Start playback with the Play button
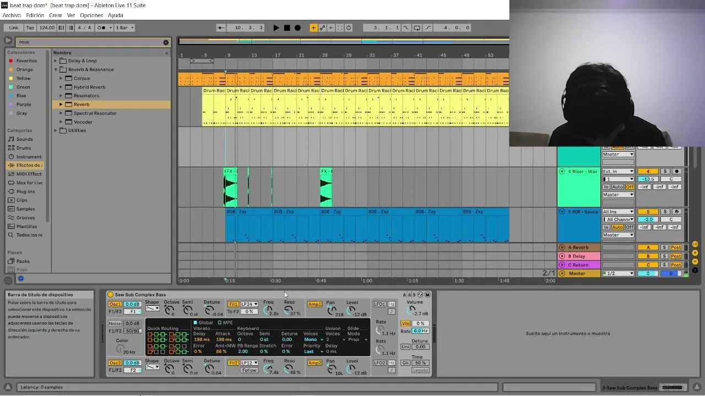This screenshot has width=705, height=396. (x=276, y=28)
